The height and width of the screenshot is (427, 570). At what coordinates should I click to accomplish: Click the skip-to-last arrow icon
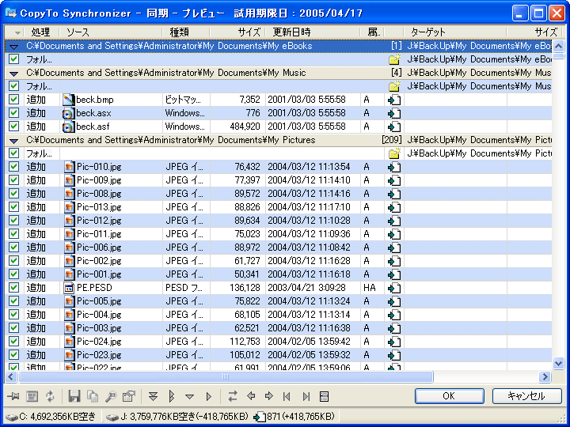(x=306, y=396)
